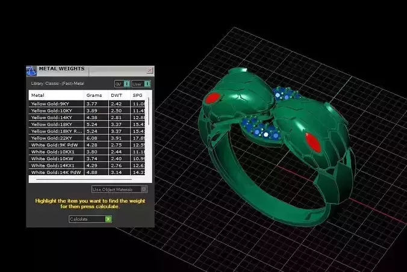The width and height of the screenshot is (407, 272).
Task: Toggle the User library button
Action: 141,84
